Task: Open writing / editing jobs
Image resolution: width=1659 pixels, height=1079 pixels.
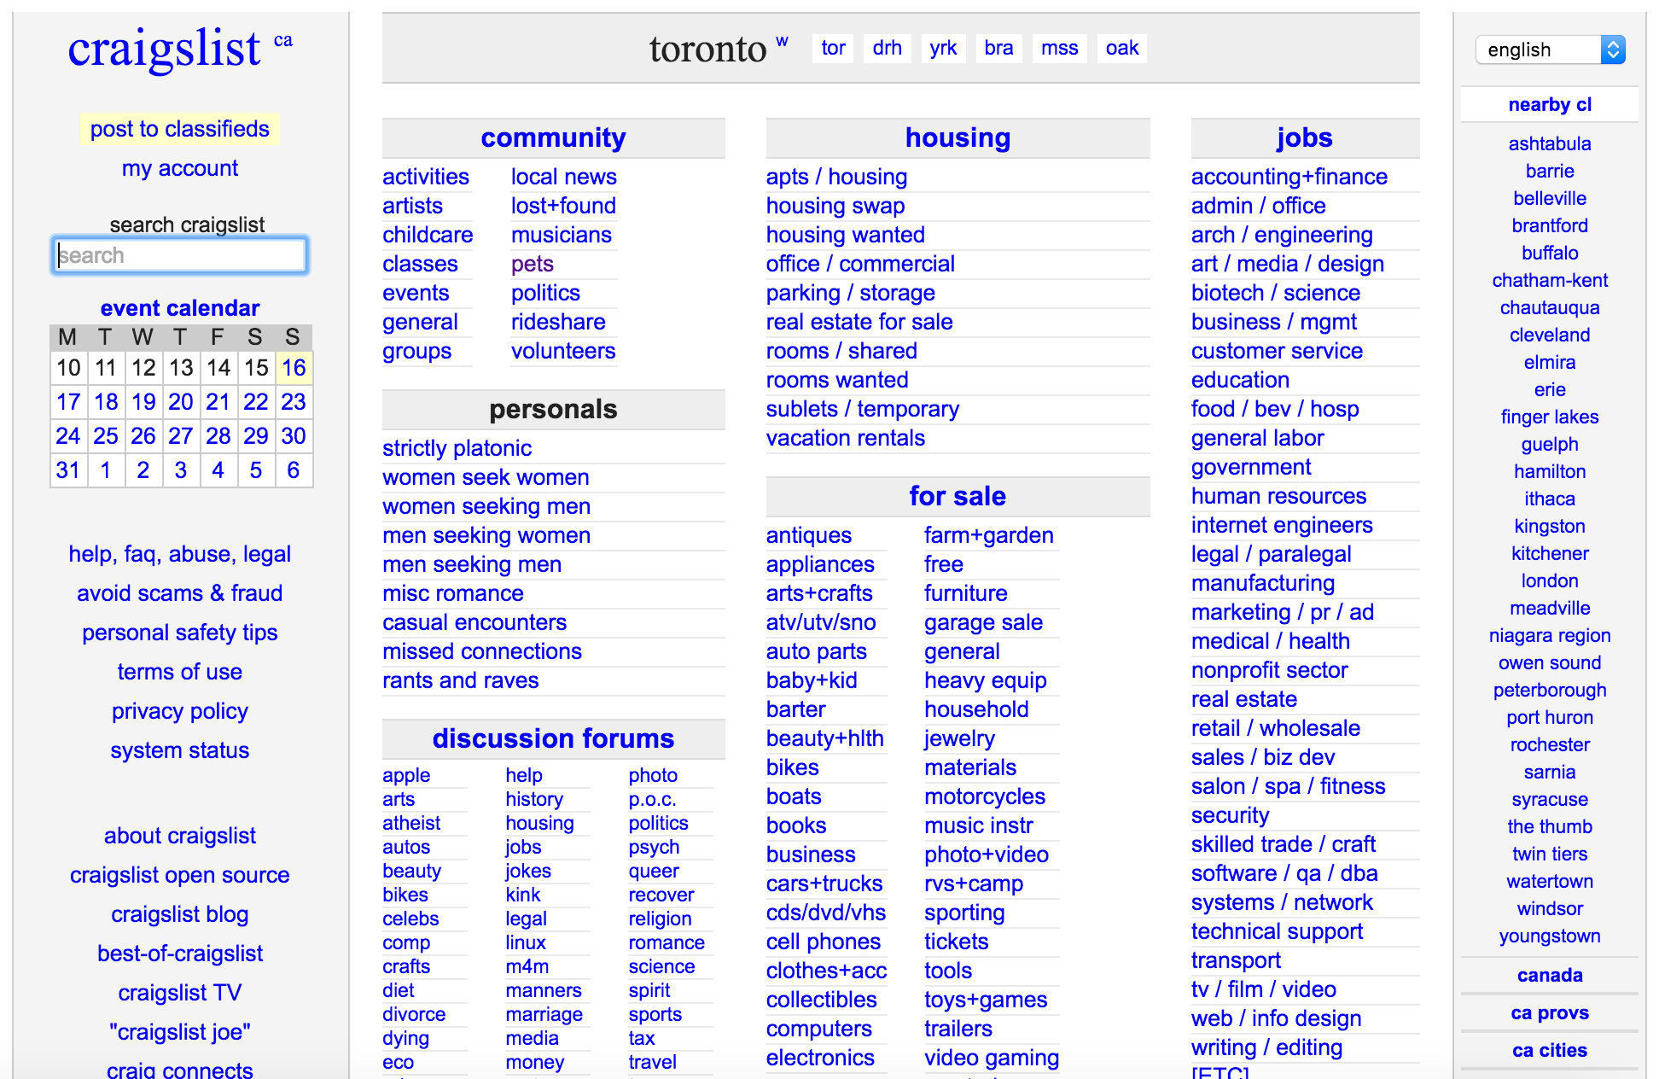Action: [1266, 1047]
